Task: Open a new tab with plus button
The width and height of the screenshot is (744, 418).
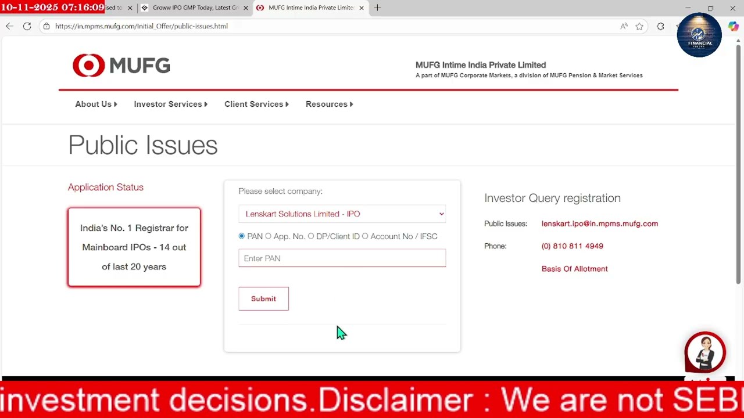Action: coord(377,8)
